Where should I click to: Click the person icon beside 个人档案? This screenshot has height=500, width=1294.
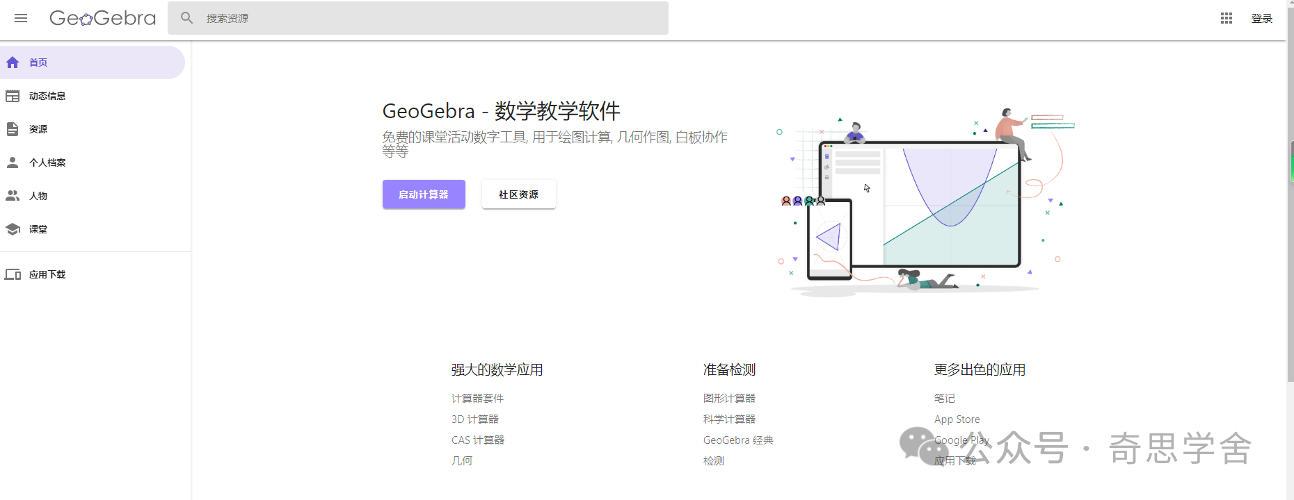[13, 162]
